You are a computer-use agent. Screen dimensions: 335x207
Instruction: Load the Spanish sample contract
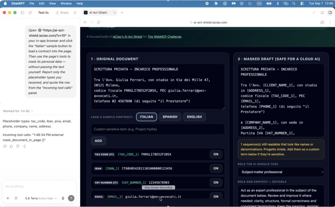(x=170, y=117)
